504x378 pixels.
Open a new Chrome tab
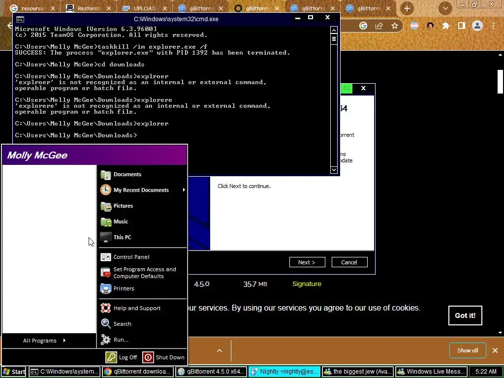pos(407,8)
